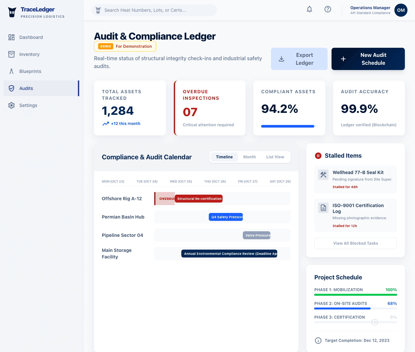The height and width of the screenshot is (352, 415).
Task: Click the WED (OCT 25) column header
Action: (x=181, y=181)
